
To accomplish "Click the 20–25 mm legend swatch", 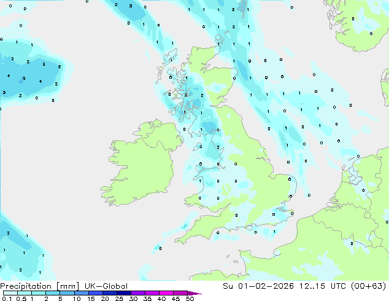I will (x=109, y=293).
